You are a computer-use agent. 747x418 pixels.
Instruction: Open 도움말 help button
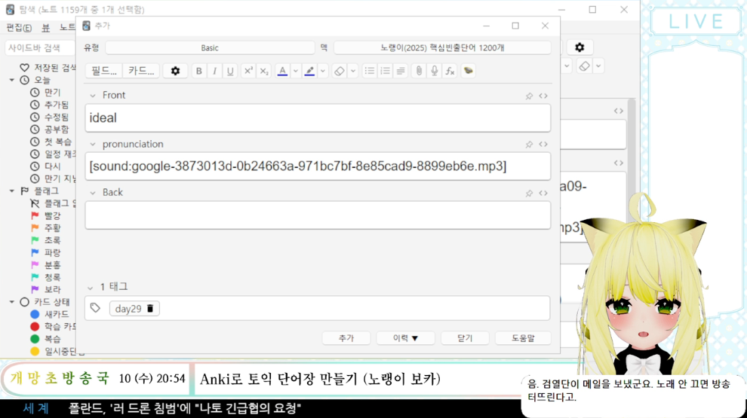tap(523, 338)
